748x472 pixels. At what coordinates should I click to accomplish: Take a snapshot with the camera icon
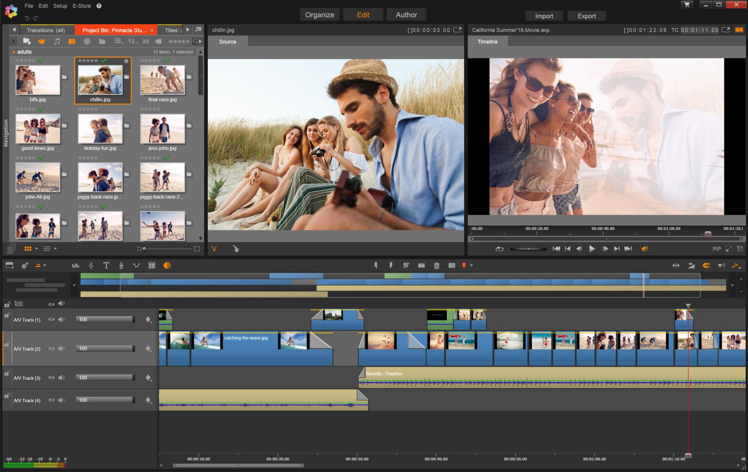[x=452, y=265]
